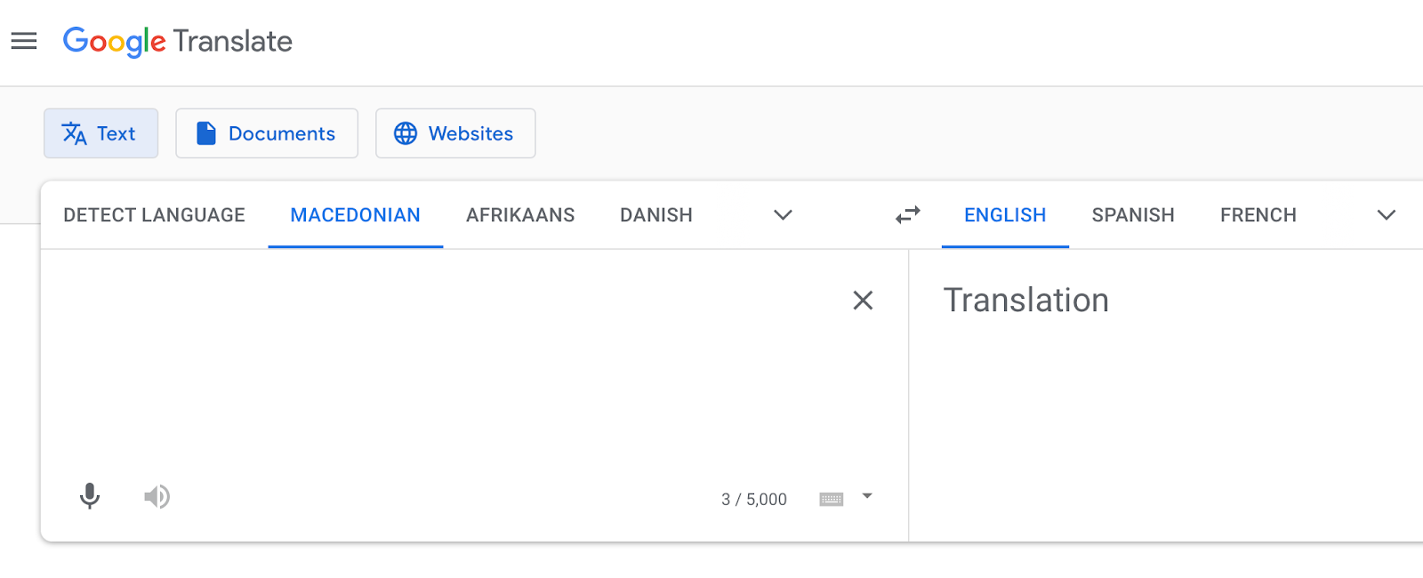This screenshot has height=578, width=1423.
Task: Set target language to French
Action: [1258, 215]
